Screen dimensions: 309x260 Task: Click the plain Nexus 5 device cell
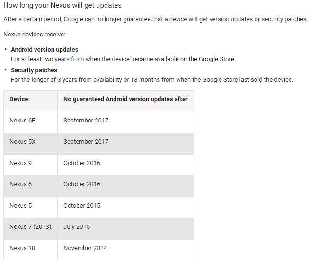point(21,206)
